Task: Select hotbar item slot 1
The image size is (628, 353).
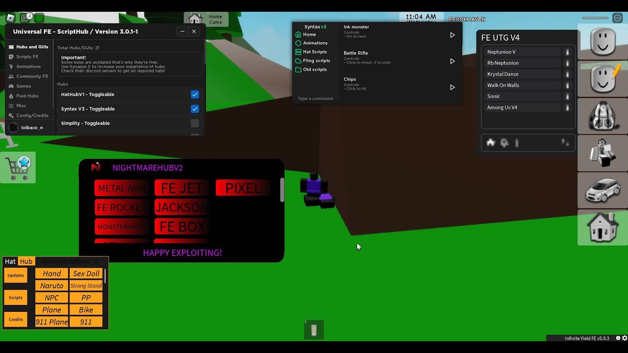Action: click(314, 329)
